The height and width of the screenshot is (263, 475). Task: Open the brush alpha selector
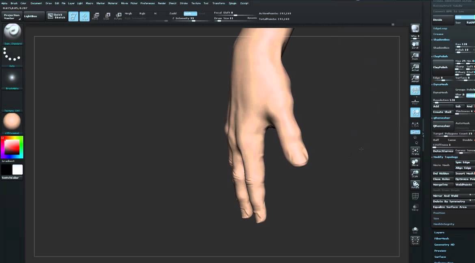[12, 79]
